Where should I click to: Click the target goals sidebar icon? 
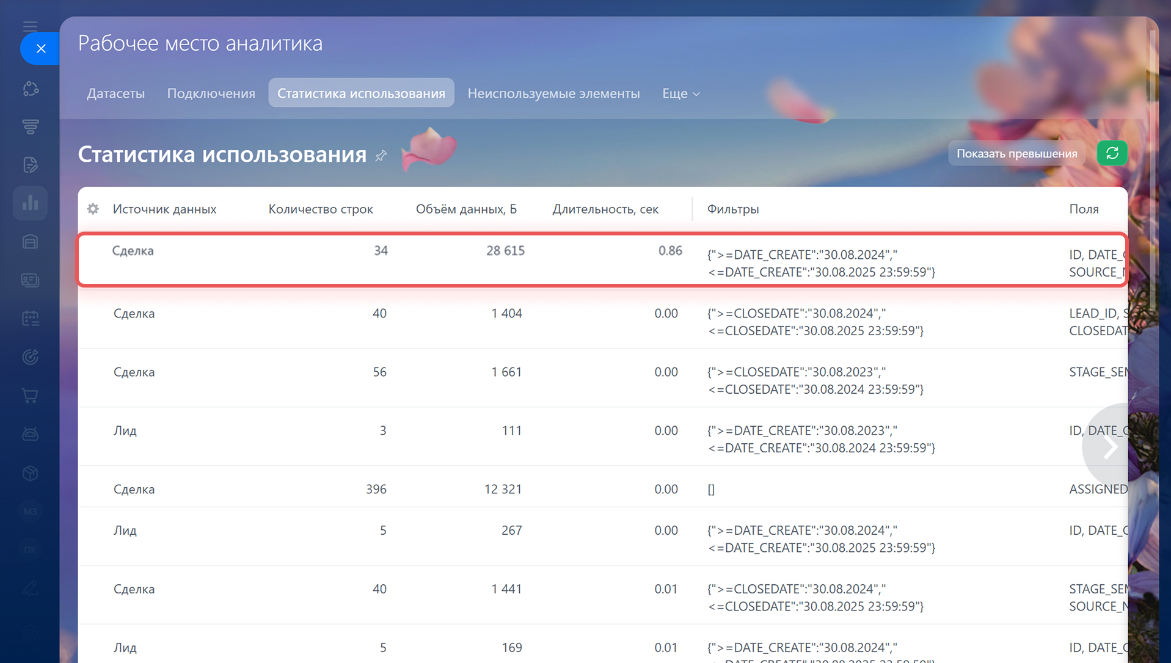pos(30,357)
